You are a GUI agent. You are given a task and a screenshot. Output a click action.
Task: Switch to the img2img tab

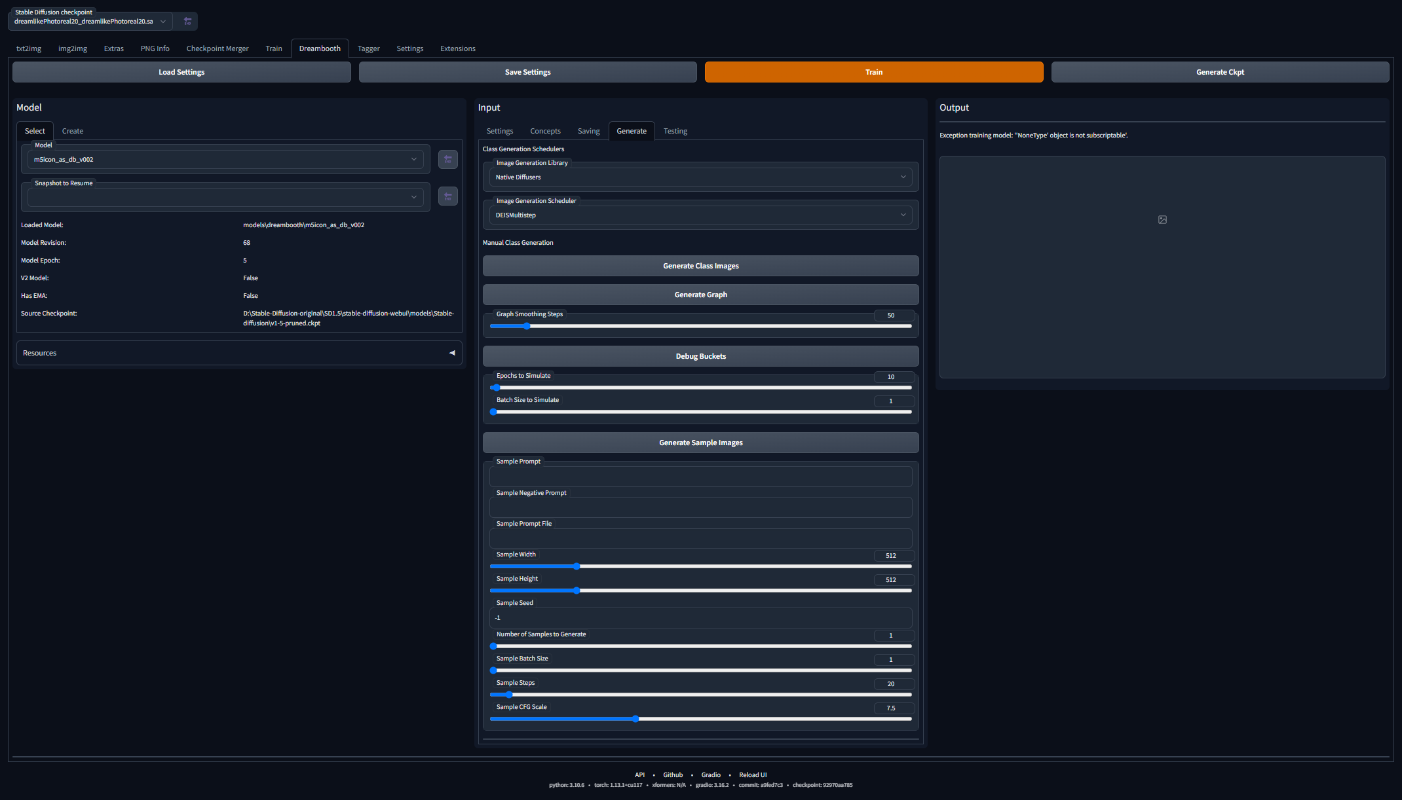point(73,48)
